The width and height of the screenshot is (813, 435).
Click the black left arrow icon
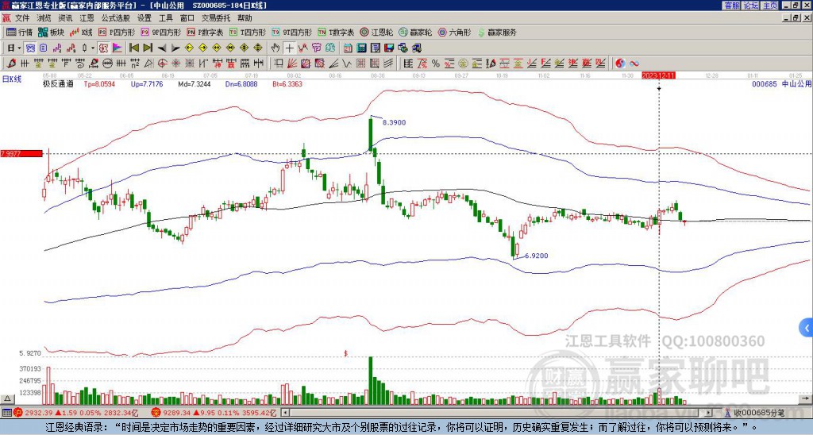[162, 48]
